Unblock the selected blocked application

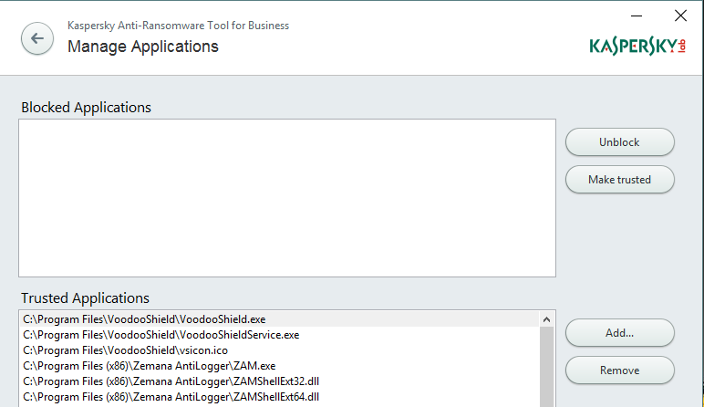(x=619, y=142)
